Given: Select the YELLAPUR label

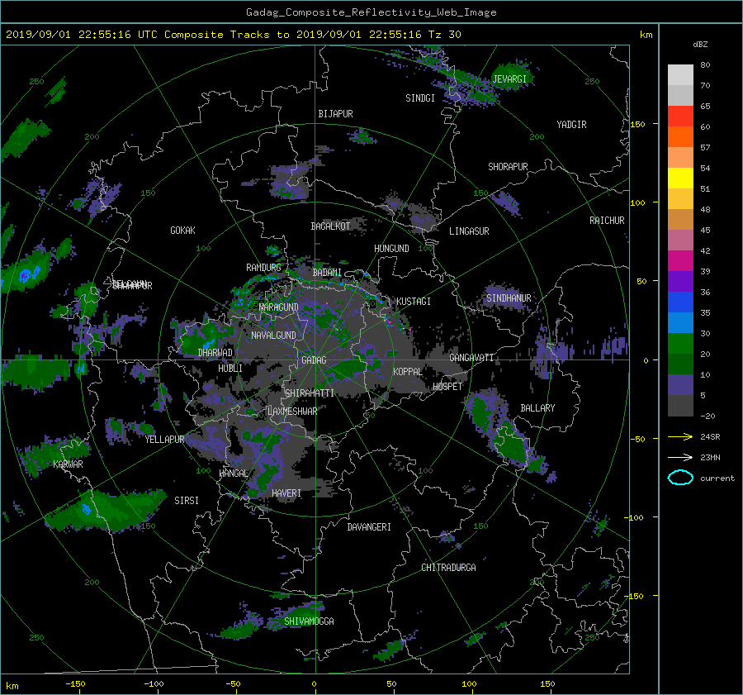Looking at the screenshot, I should click(x=164, y=440).
